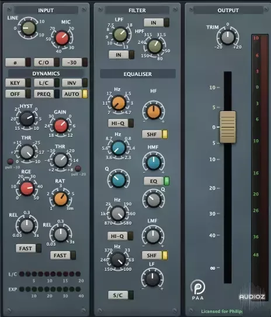The image size is (271, 317).
Task: Toggle the green EQ enable button
Action: click(157, 181)
